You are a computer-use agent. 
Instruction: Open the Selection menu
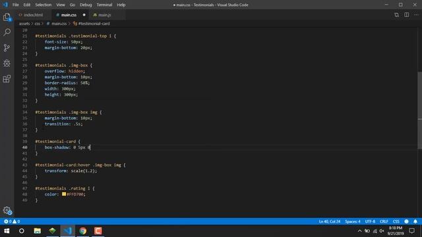(43, 5)
